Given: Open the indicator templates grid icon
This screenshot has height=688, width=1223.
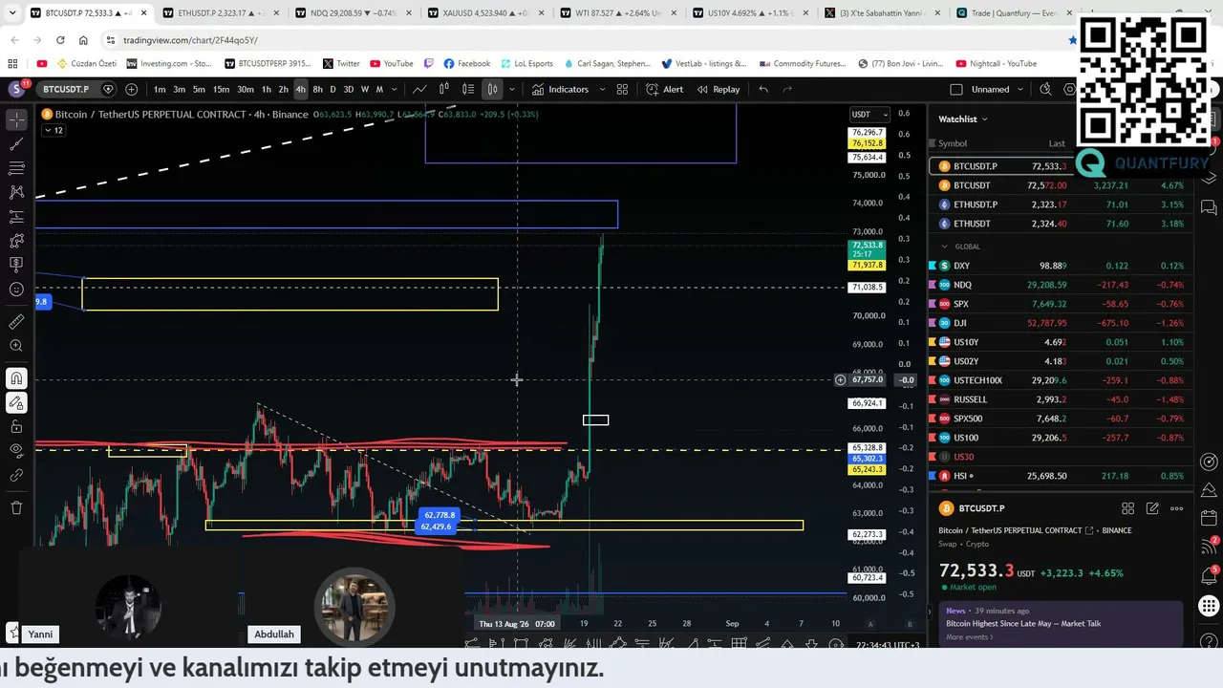Looking at the screenshot, I should tap(622, 89).
